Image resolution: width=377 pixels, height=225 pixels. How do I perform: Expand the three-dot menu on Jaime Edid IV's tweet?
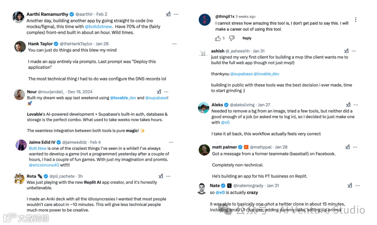point(171,143)
